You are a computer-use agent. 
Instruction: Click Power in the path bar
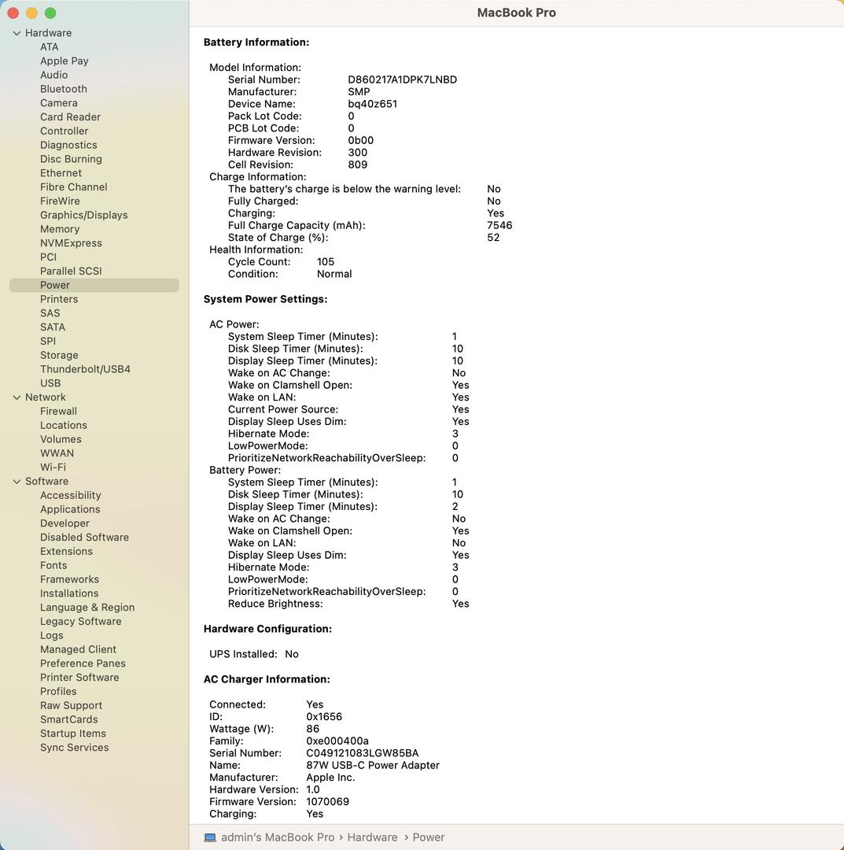pos(429,837)
